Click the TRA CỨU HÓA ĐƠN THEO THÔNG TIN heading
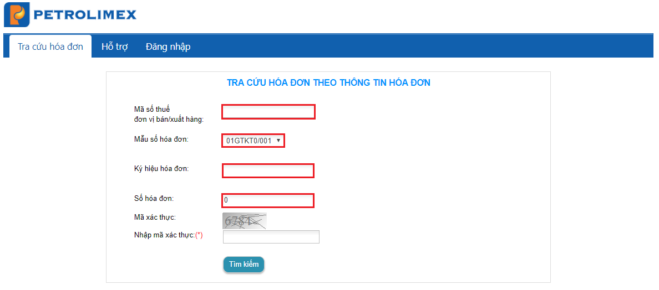The width and height of the screenshot is (659, 290). click(x=328, y=82)
